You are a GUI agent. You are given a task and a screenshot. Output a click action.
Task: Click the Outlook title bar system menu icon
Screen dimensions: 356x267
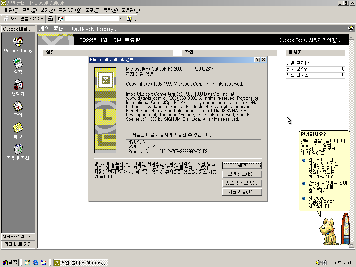click(x=3, y=3)
